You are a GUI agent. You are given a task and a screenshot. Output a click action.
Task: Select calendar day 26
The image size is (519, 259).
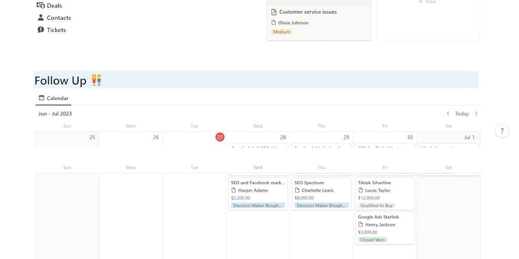156,138
